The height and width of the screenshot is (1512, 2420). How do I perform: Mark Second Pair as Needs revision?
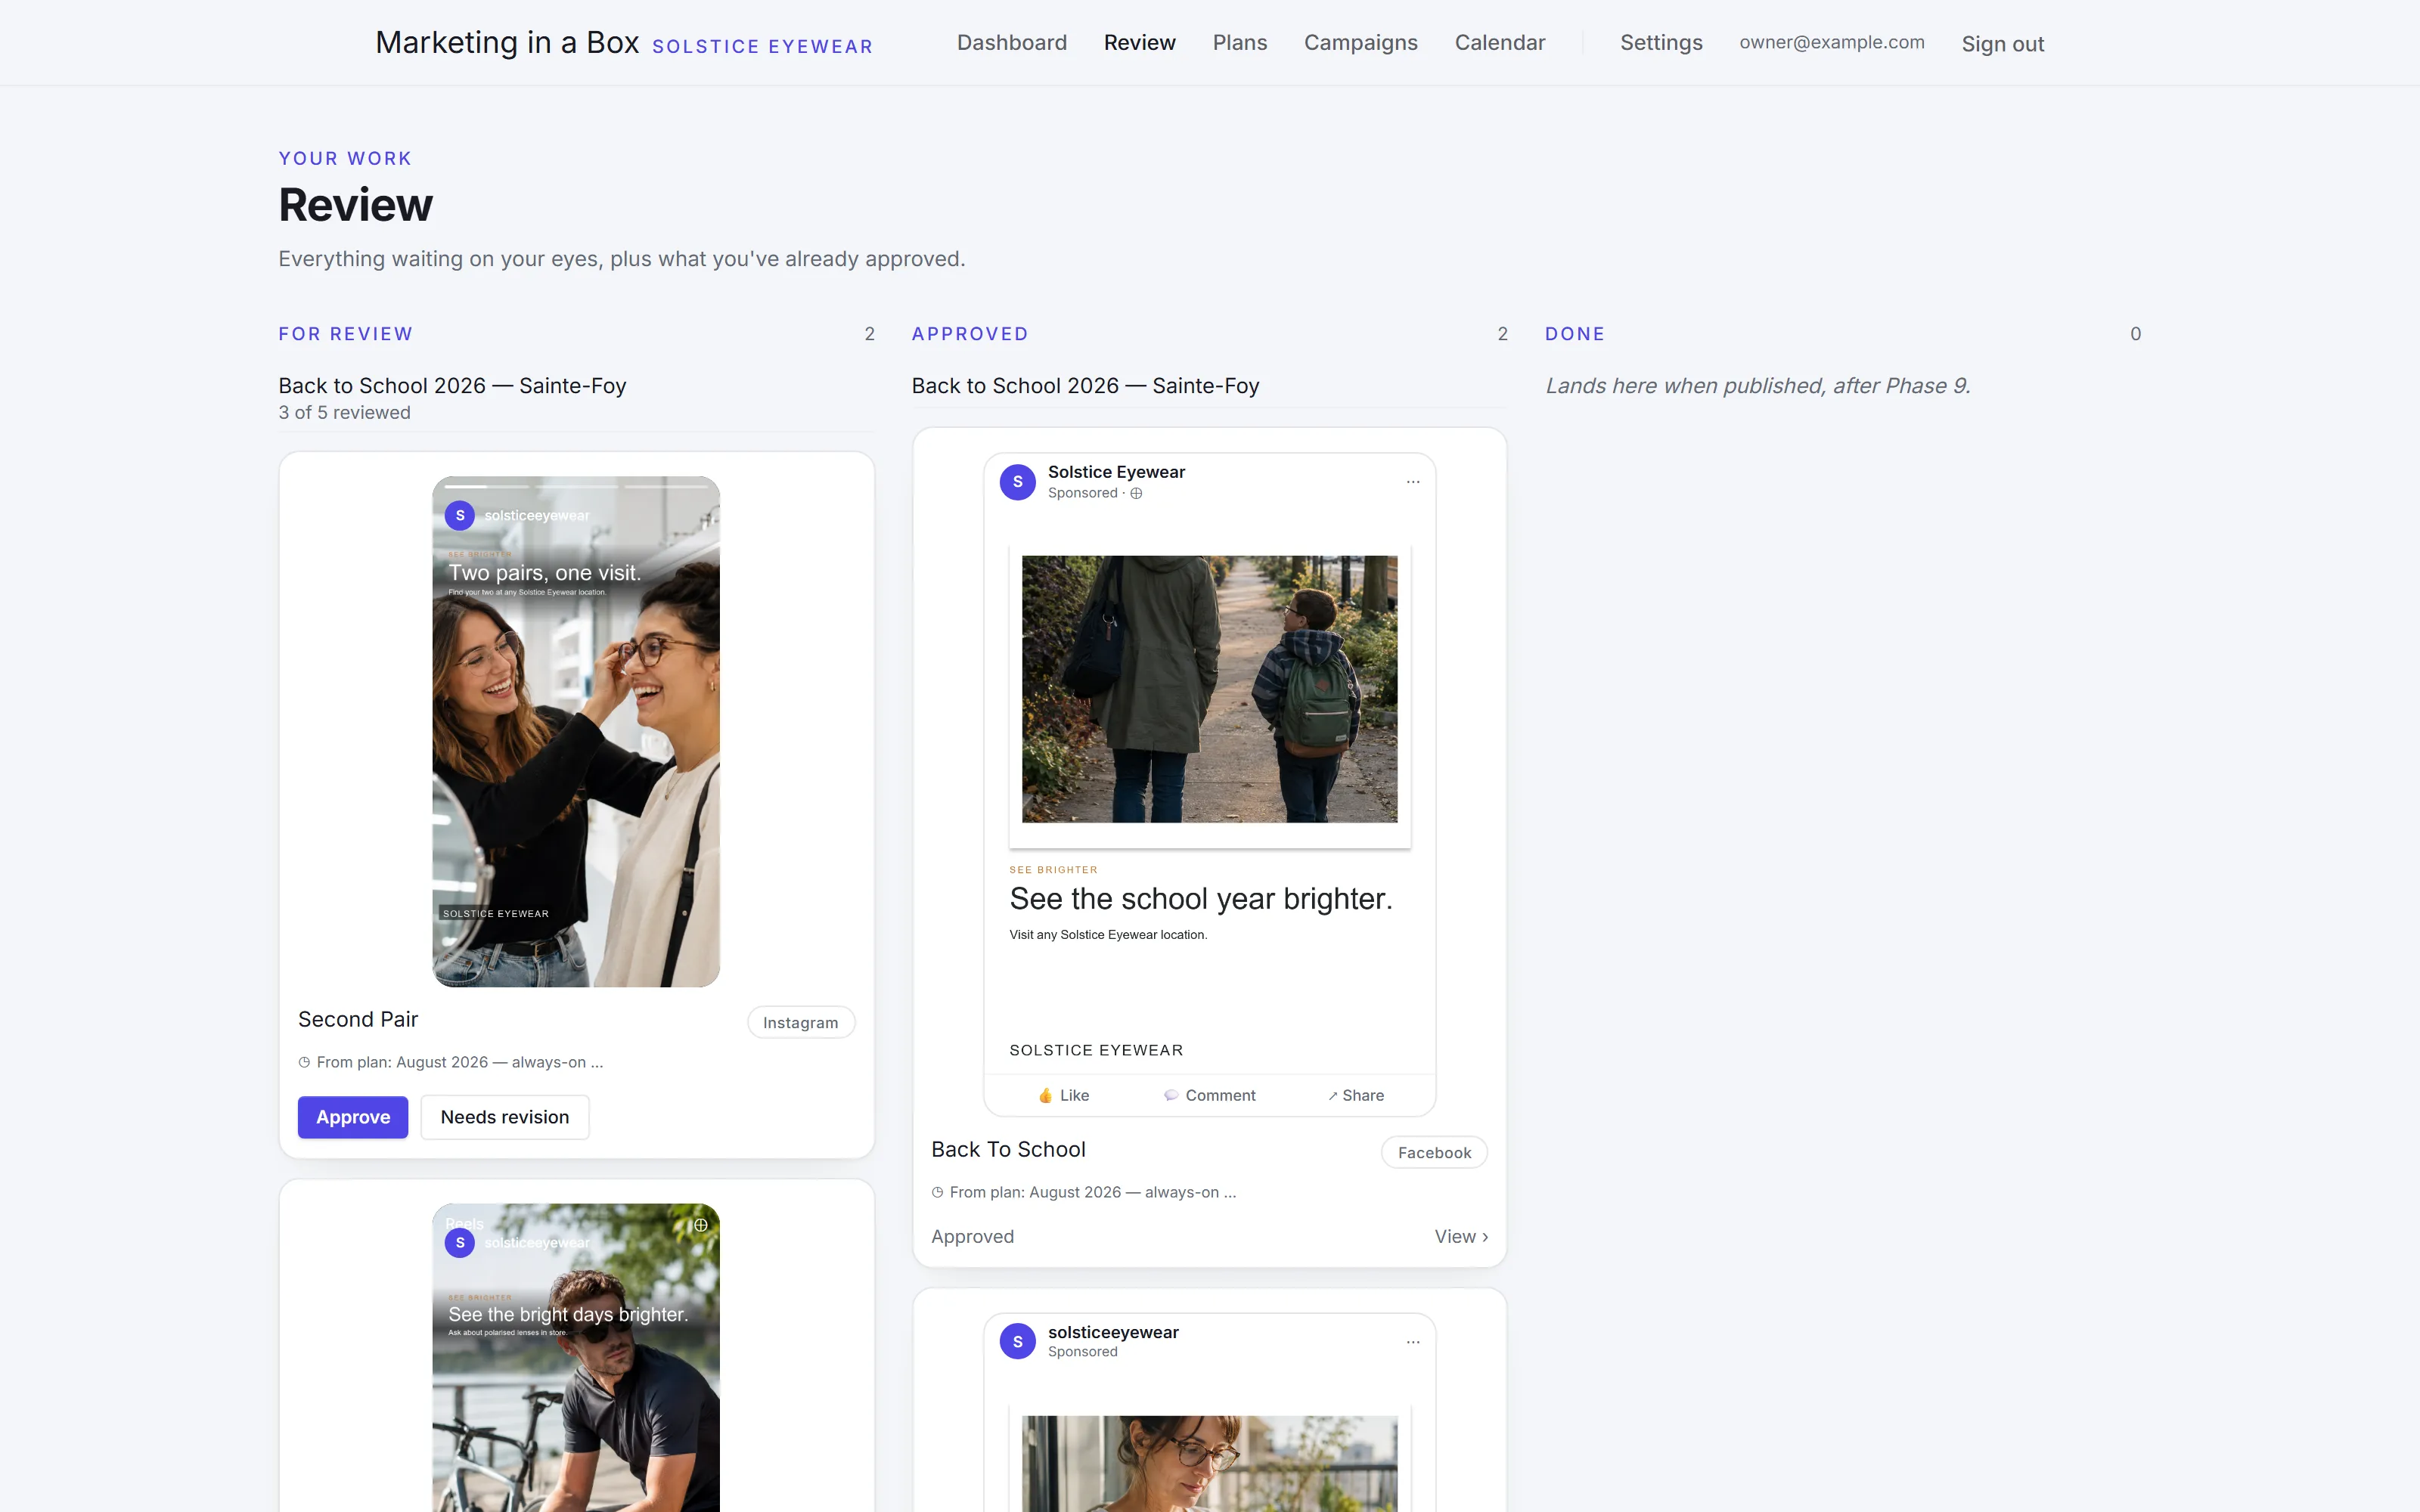[505, 1117]
